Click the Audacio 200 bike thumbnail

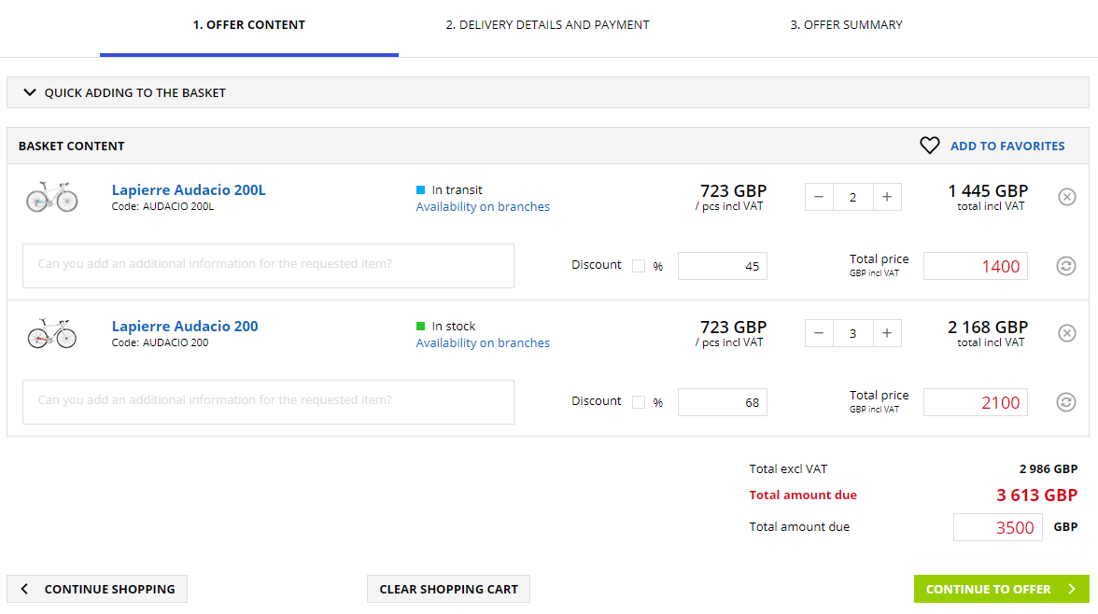tap(52, 333)
